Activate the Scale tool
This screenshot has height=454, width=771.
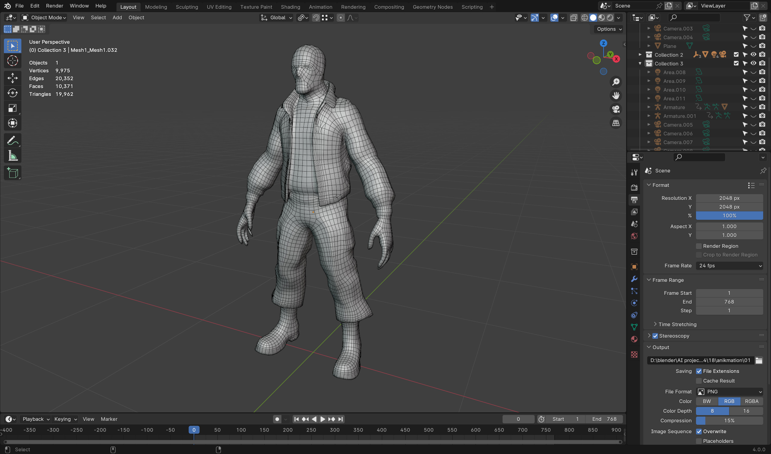[x=13, y=108]
